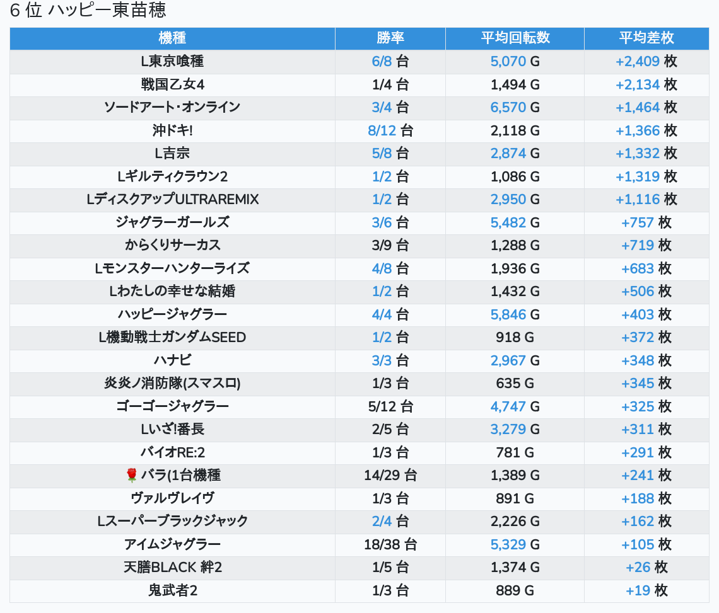
Task: Select the 沖ドキ! machine name
Action: [x=172, y=130]
